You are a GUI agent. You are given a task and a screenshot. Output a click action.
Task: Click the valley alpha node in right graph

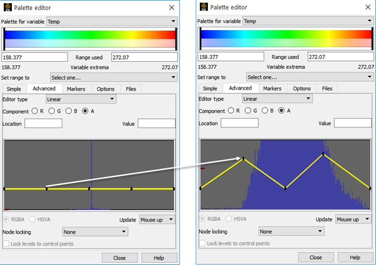tap(285, 188)
